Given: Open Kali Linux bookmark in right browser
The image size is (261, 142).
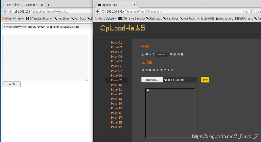Looking at the screenshot, I should click(x=154, y=18).
